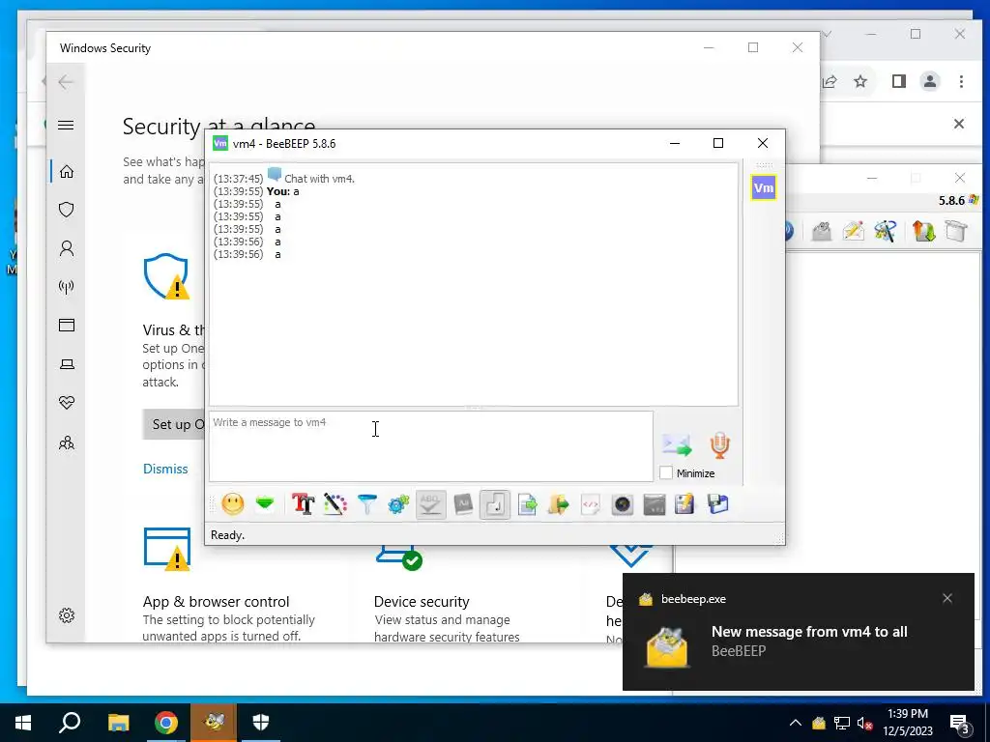990x742 pixels.
Task: Open the pencil color palette tool
Action: pyautogui.click(x=335, y=504)
